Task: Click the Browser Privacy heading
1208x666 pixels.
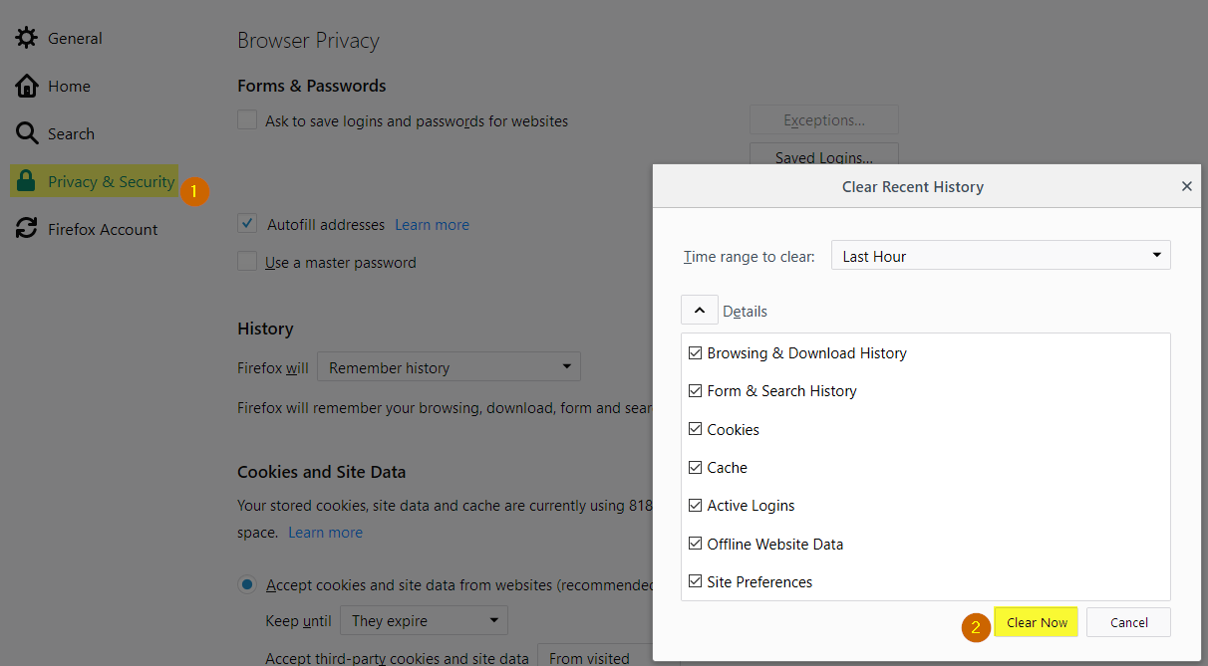Action: coord(308,41)
